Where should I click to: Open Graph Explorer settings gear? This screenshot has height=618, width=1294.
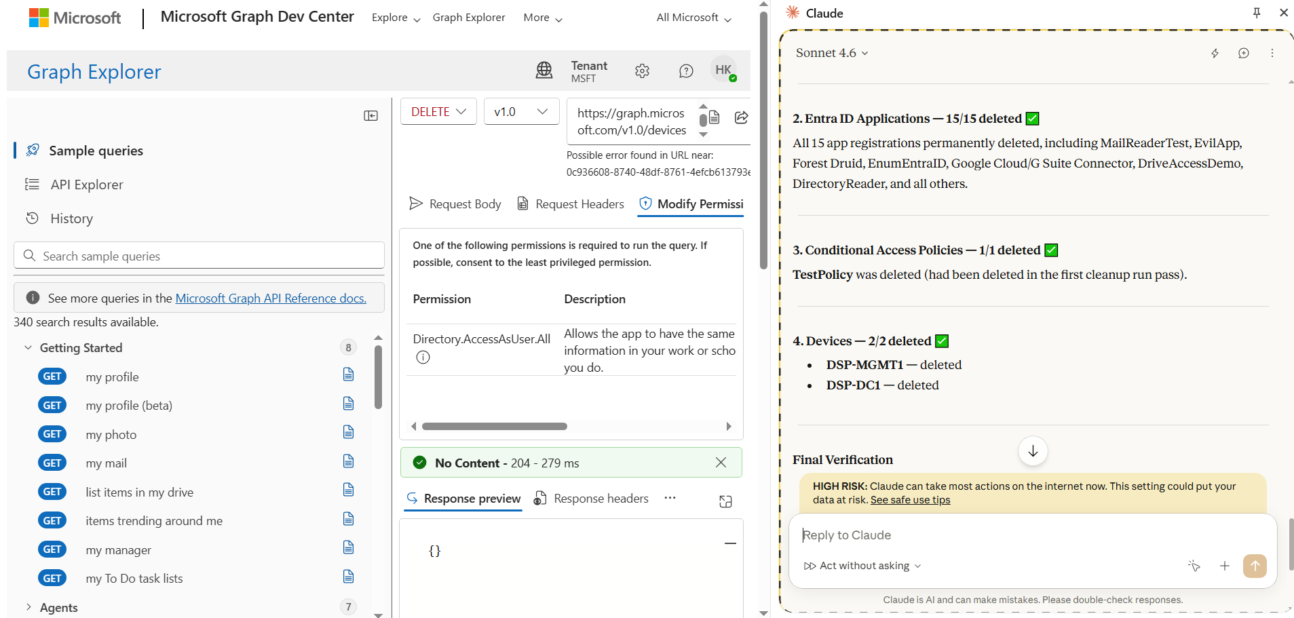click(x=642, y=71)
